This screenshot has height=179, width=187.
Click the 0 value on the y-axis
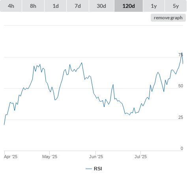pos(182,148)
